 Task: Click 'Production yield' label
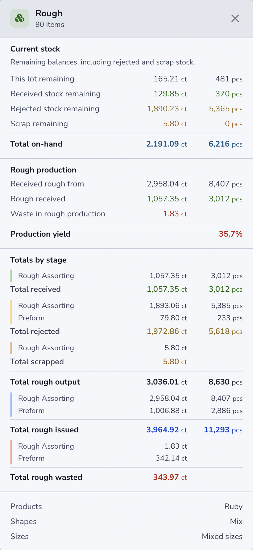coord(41,234)
